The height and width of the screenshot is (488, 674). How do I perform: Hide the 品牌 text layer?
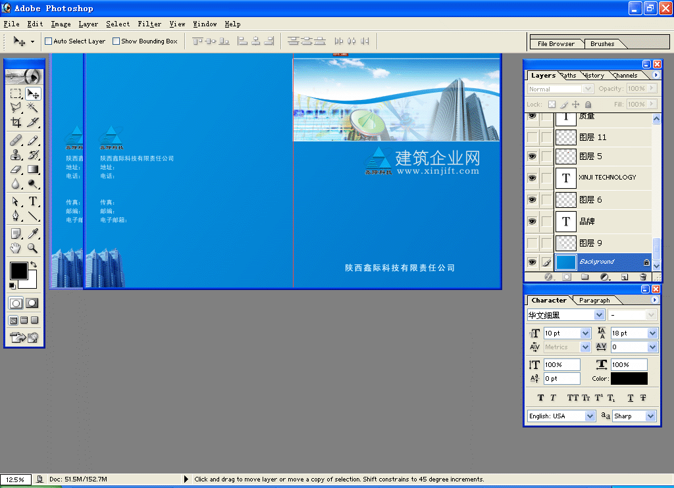tap(532, 221)
